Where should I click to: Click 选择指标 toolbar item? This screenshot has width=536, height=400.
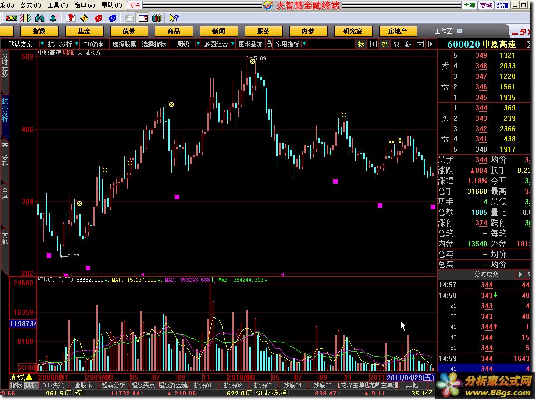(x=154, y=44)
